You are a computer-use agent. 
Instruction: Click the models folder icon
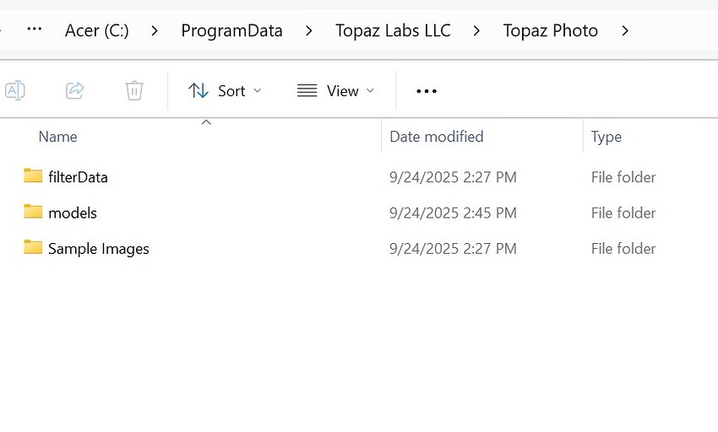33,212
